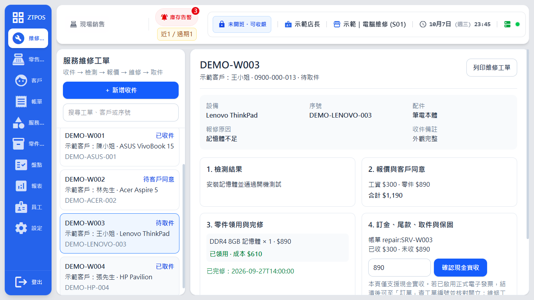Click the 服務維修工單 panel title
This screenshot has height=300, width=534.
click(x=86, y=61)
